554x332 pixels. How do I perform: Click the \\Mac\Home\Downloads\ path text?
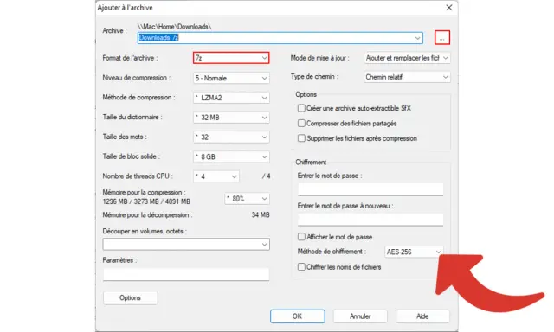175,27
